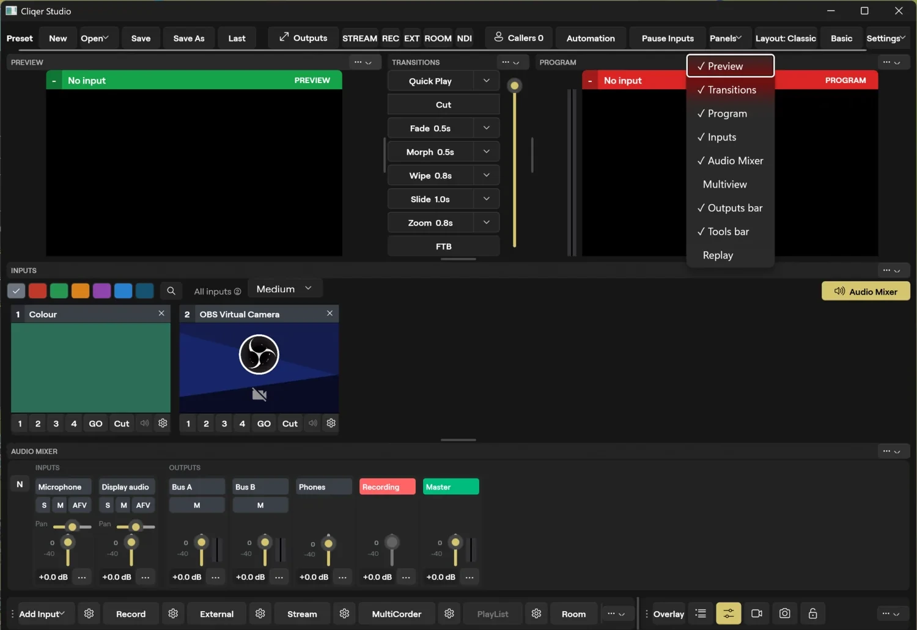Enable Multiview in the Panels menu
The height and width of the screenshot is (630, 917).
pyautogui.click(x=731, y=185)
